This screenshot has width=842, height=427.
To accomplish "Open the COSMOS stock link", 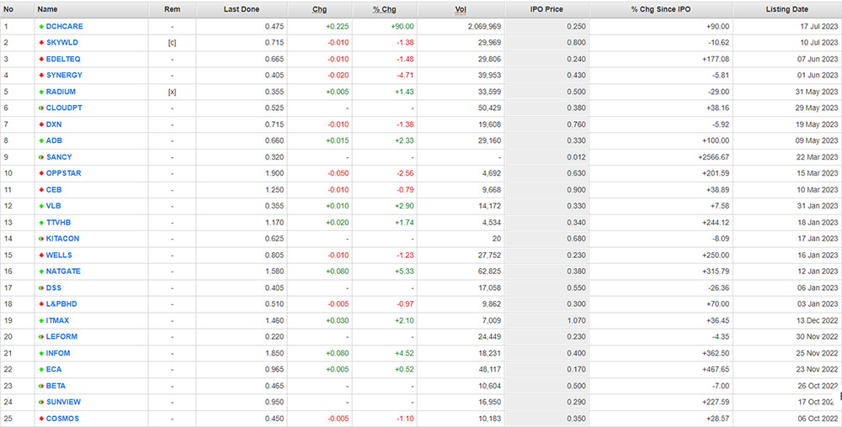I will [x=62, y=419].
